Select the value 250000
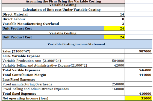 tap(114, 84)
